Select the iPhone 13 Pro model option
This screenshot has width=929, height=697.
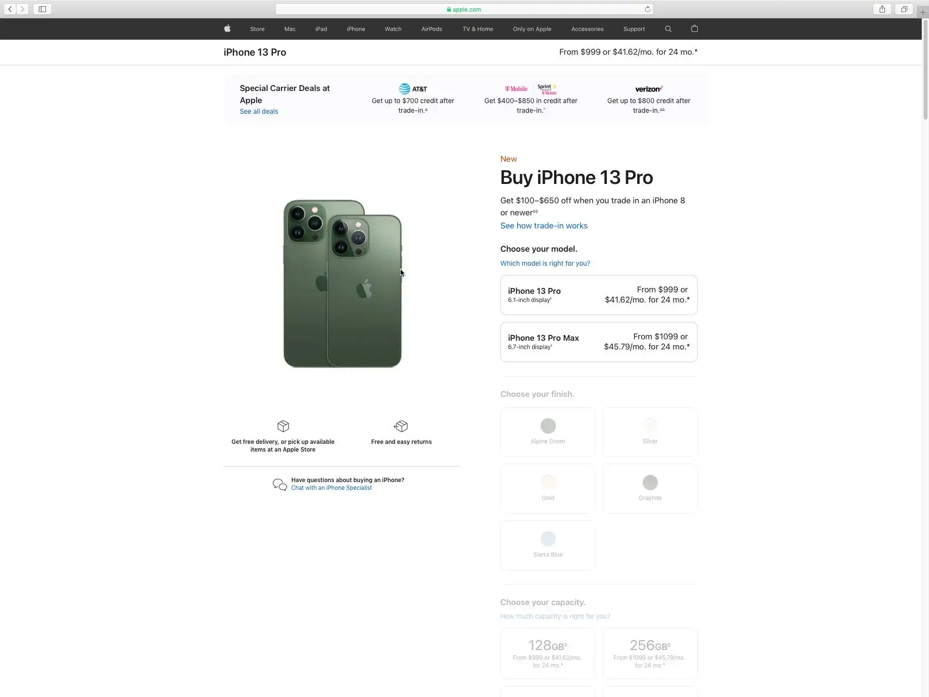click(x=599, y=295)
